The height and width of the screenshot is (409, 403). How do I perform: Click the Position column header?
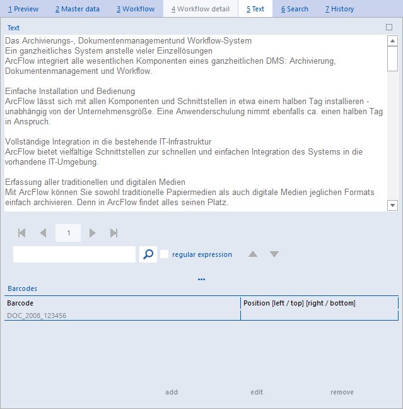(319, 303)
